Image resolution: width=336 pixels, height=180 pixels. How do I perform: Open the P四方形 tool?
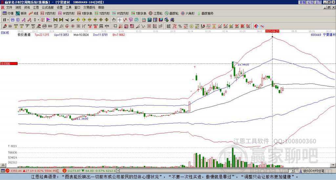coord(48,13)
